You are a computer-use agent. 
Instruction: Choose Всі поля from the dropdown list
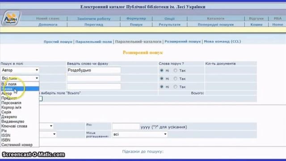click(20, 84)
